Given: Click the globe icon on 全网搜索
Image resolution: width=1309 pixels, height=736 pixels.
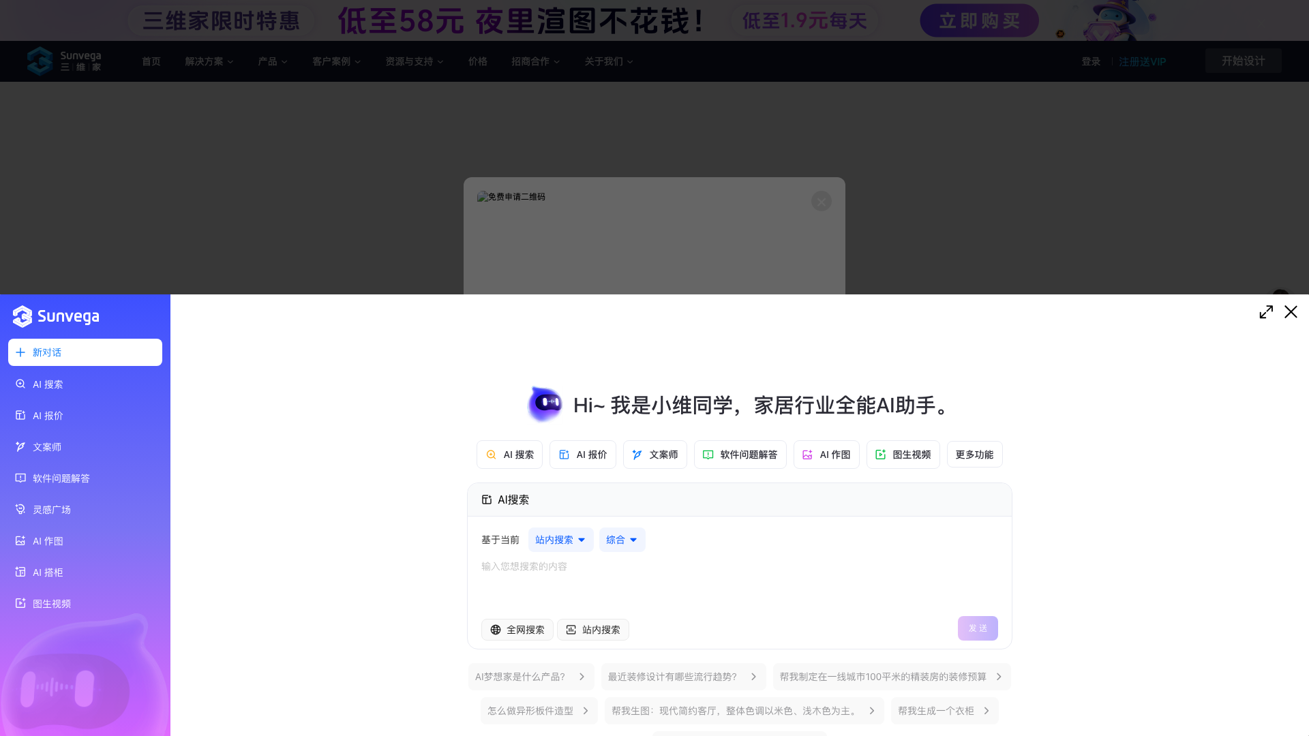Looking at the screenshot, I should [x=496, y=630].
